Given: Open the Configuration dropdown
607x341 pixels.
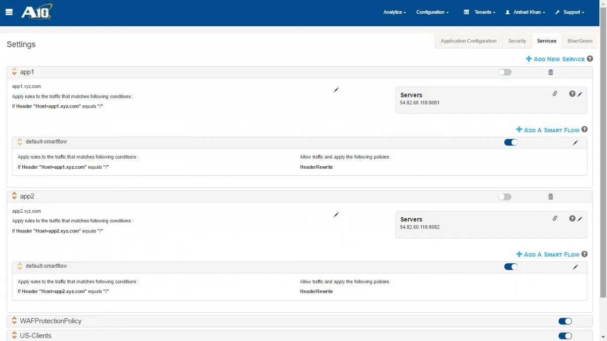Looking at the screenshot, I should pos(432,12).
